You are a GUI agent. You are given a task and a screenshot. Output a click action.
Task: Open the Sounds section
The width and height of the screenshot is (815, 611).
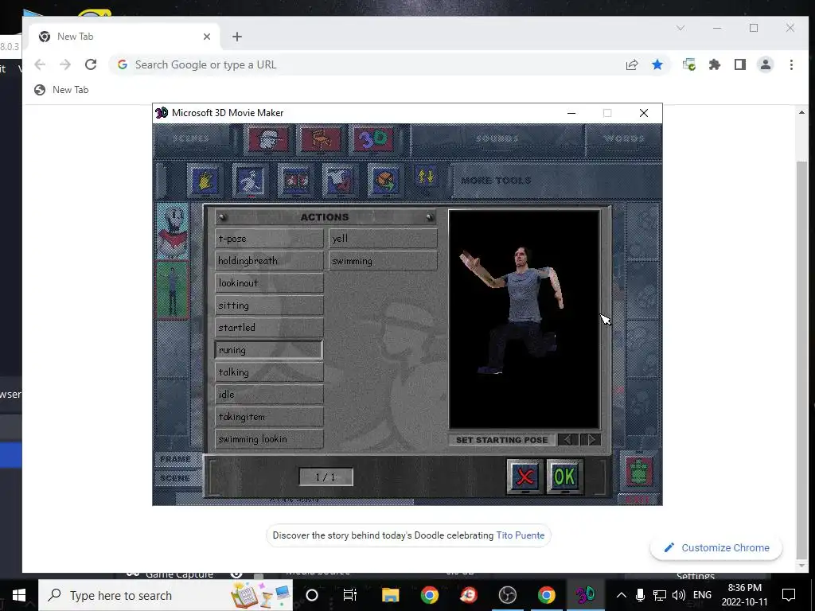tap(497, 138)
